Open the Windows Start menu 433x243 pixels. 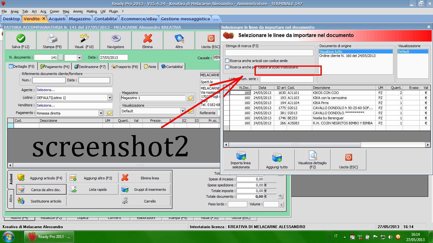coord(8,237)
